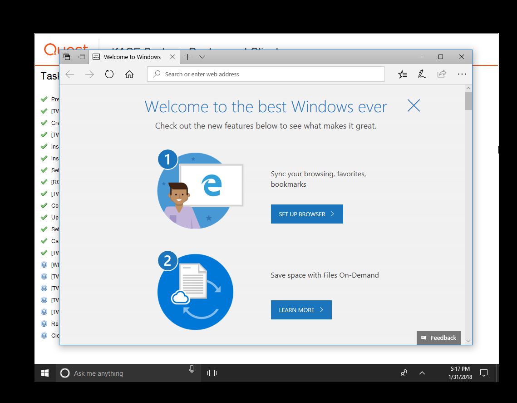Open the People icon in the taskbar
Viewport: 517px width, 403px height.
coord(404,373)
